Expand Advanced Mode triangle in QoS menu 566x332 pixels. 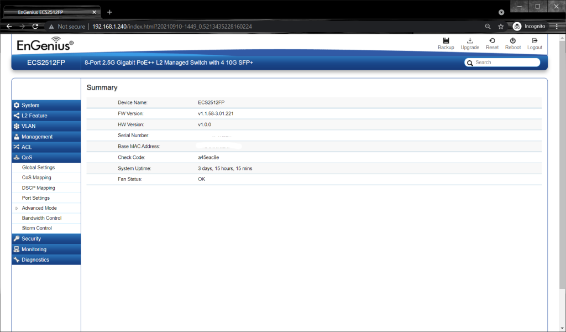coord(17,208)
